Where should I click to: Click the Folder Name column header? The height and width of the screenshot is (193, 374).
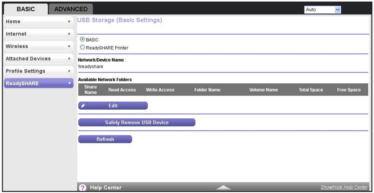207,90
